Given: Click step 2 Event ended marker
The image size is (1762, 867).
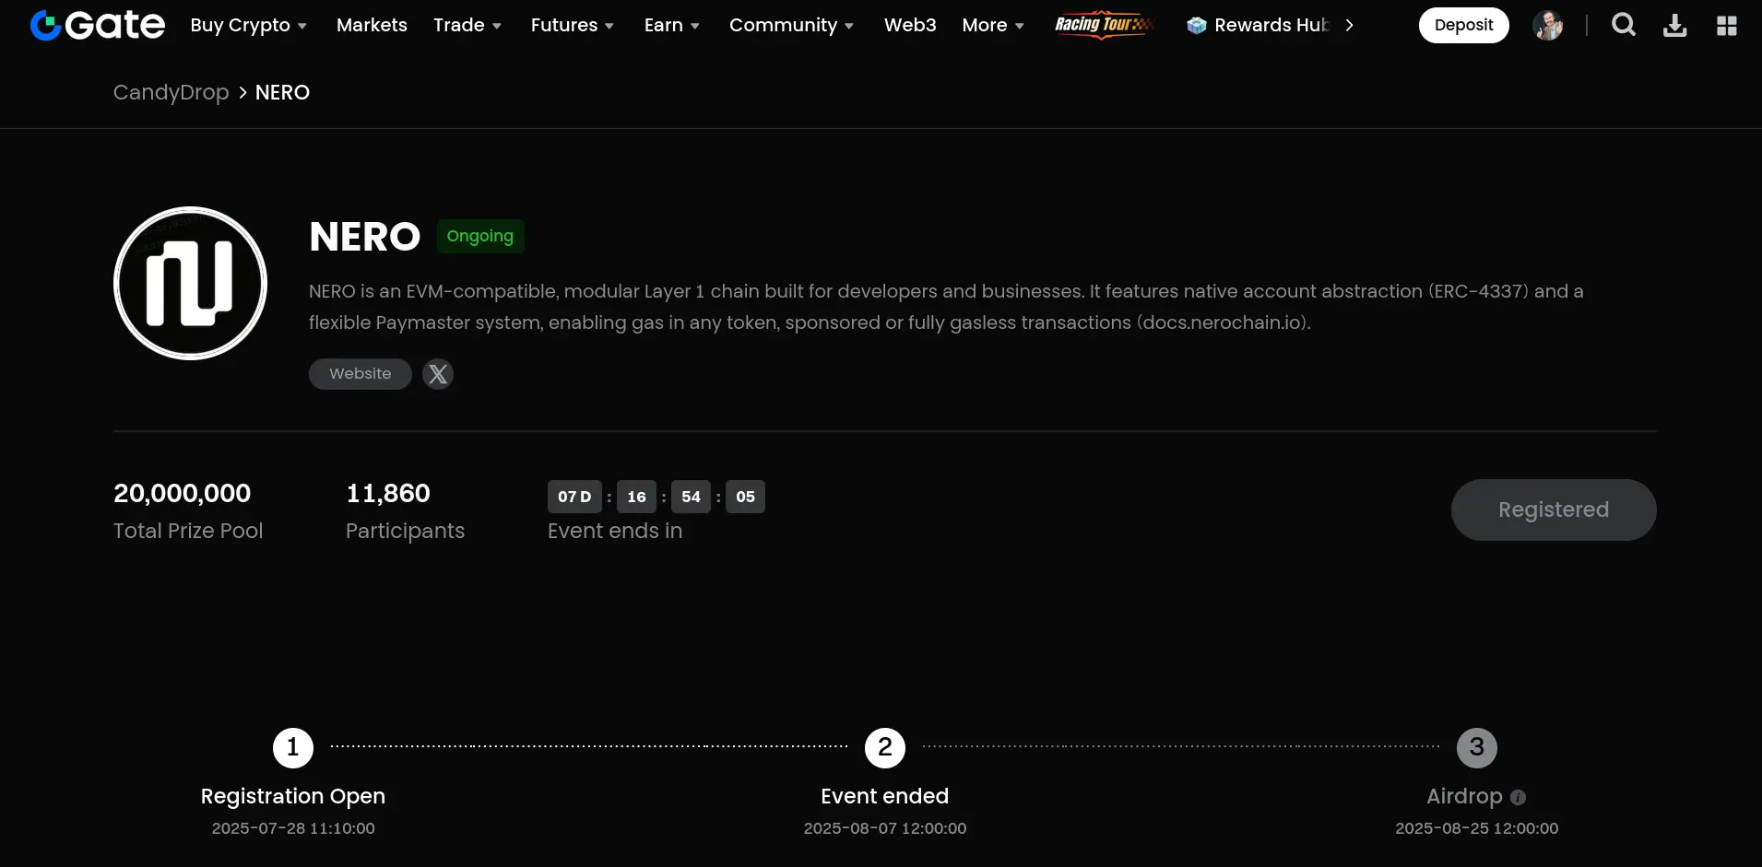Looking at the screenshot, I should (x=885, y=747).
